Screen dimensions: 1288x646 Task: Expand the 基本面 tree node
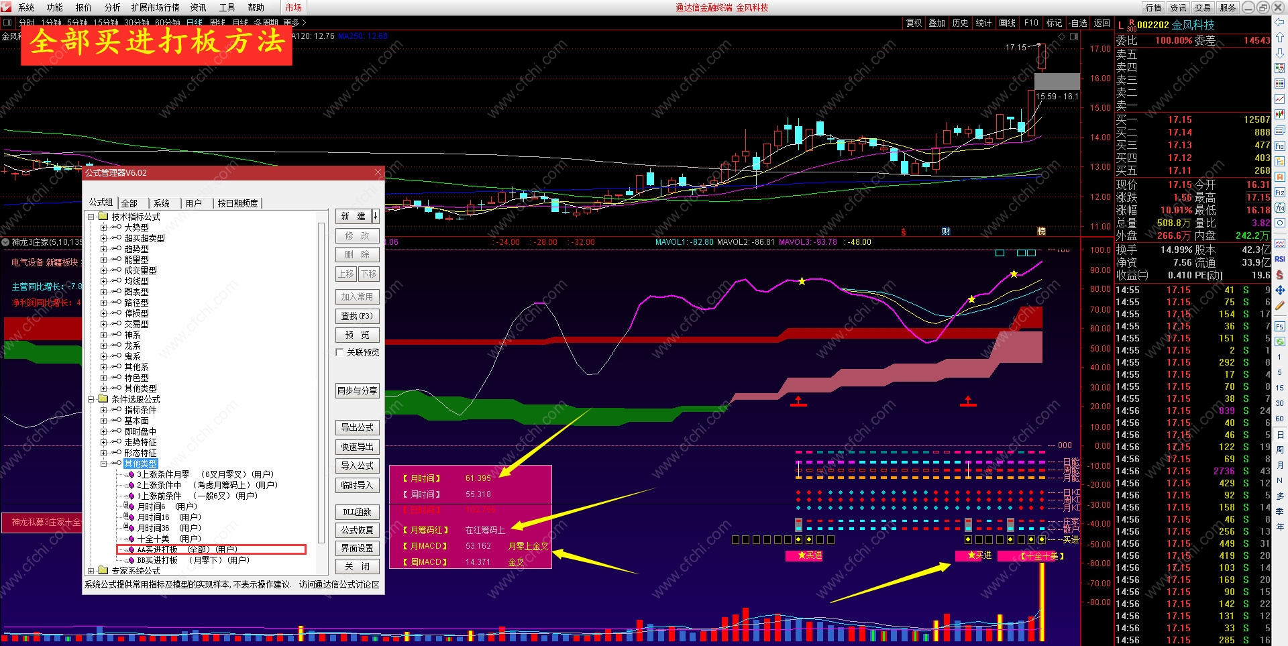[x=103, y=421]
